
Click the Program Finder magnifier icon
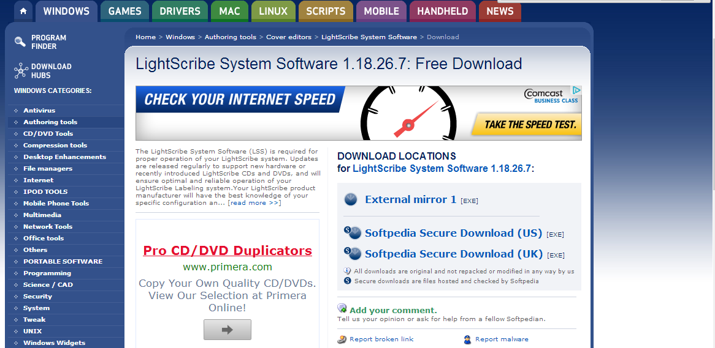point(20,42)
